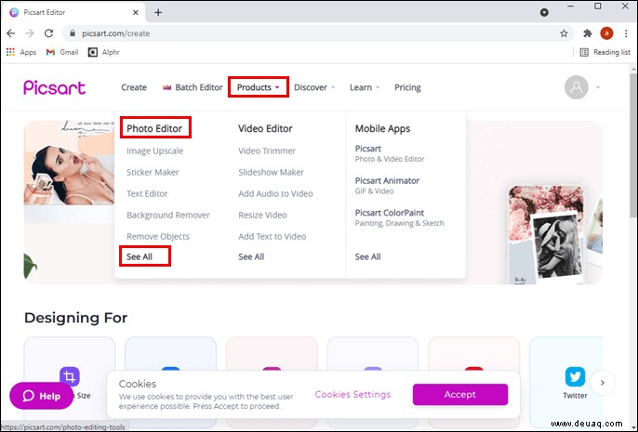This screenshot has width=638, height=432.
Task: Choose Video Trimmer
Action: (x=267, y=151)
